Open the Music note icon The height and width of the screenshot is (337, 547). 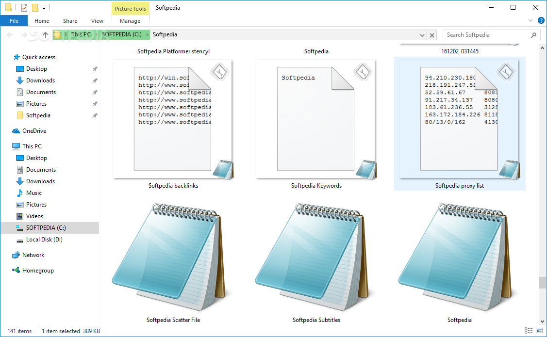pyautogui.click(x=20, y=193)
